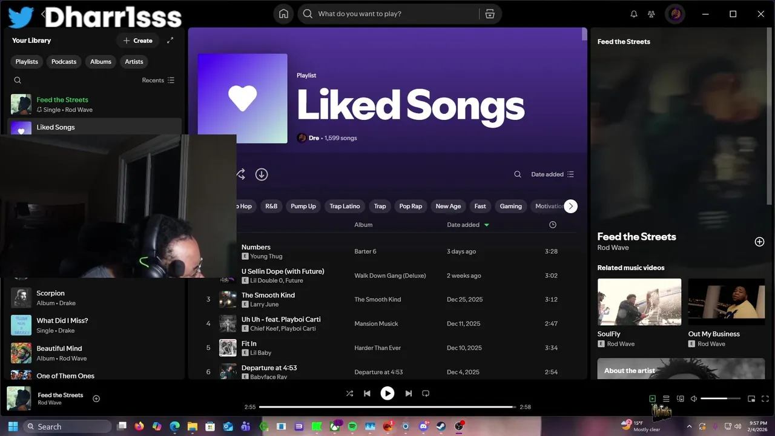Go to Spotify Home
The width and height of the screenshot is (775, 436).
pos(283,14)
